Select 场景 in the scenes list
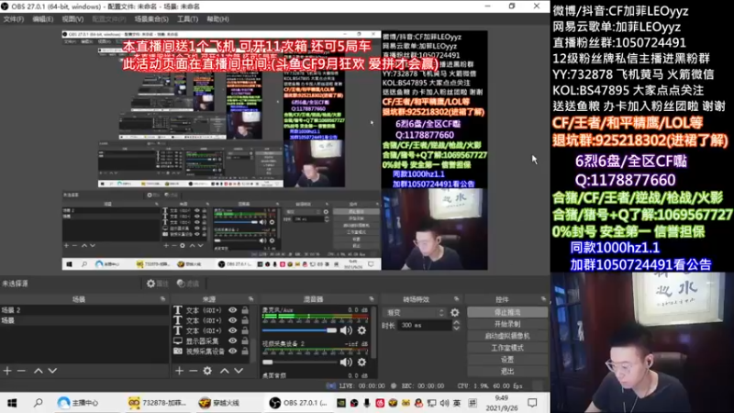The width and height of the screenshot is (734, 413). (84, 320)
